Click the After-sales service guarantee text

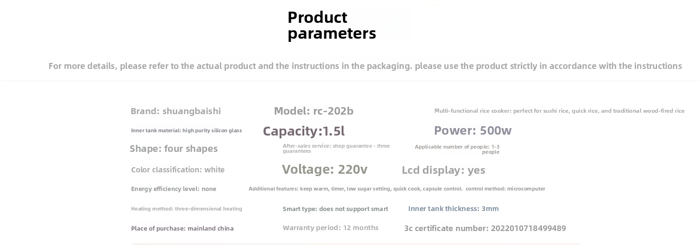coord(336,148)
